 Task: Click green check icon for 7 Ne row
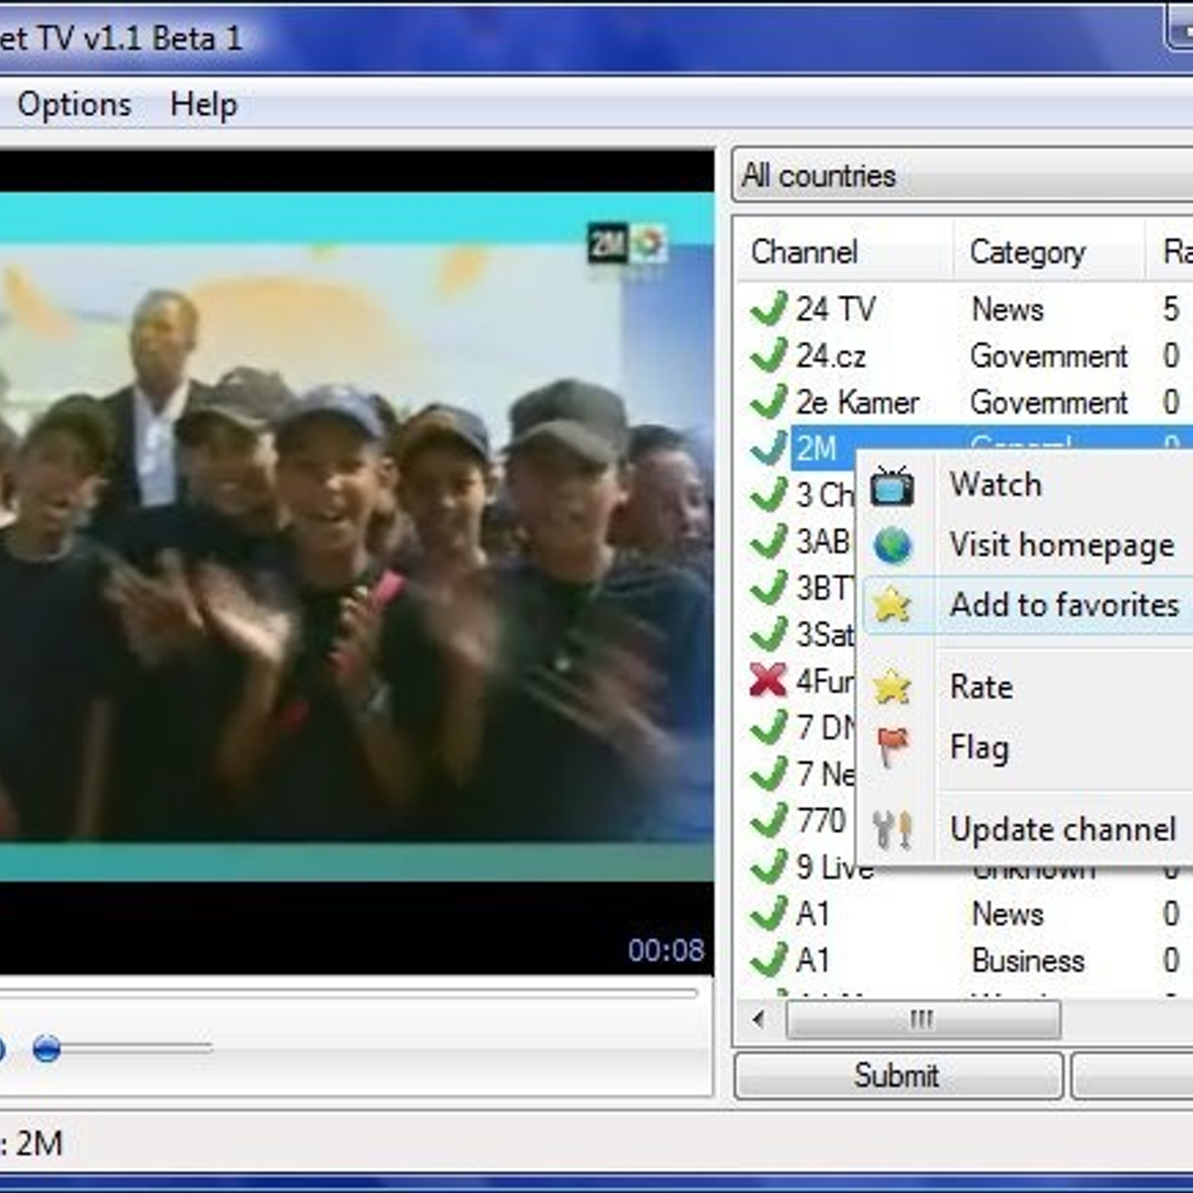(768, 773)
